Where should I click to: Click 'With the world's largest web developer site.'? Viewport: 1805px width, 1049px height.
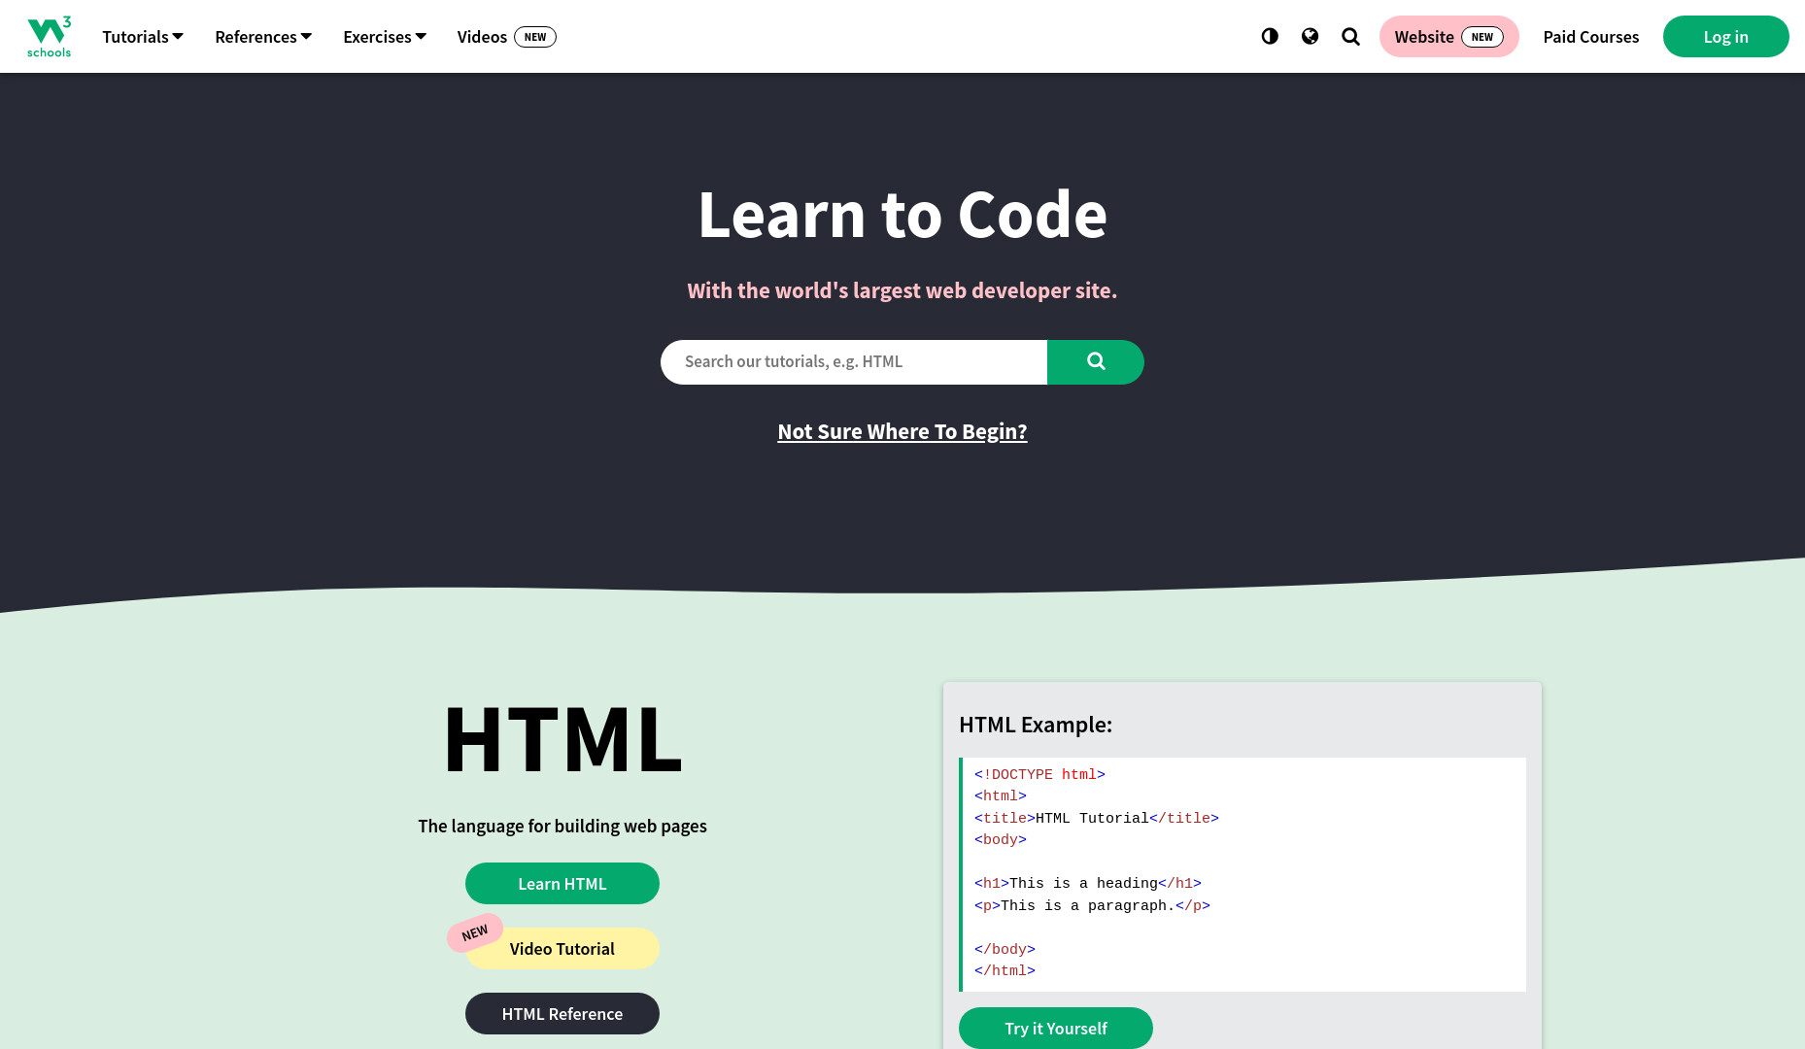[902, 290]
